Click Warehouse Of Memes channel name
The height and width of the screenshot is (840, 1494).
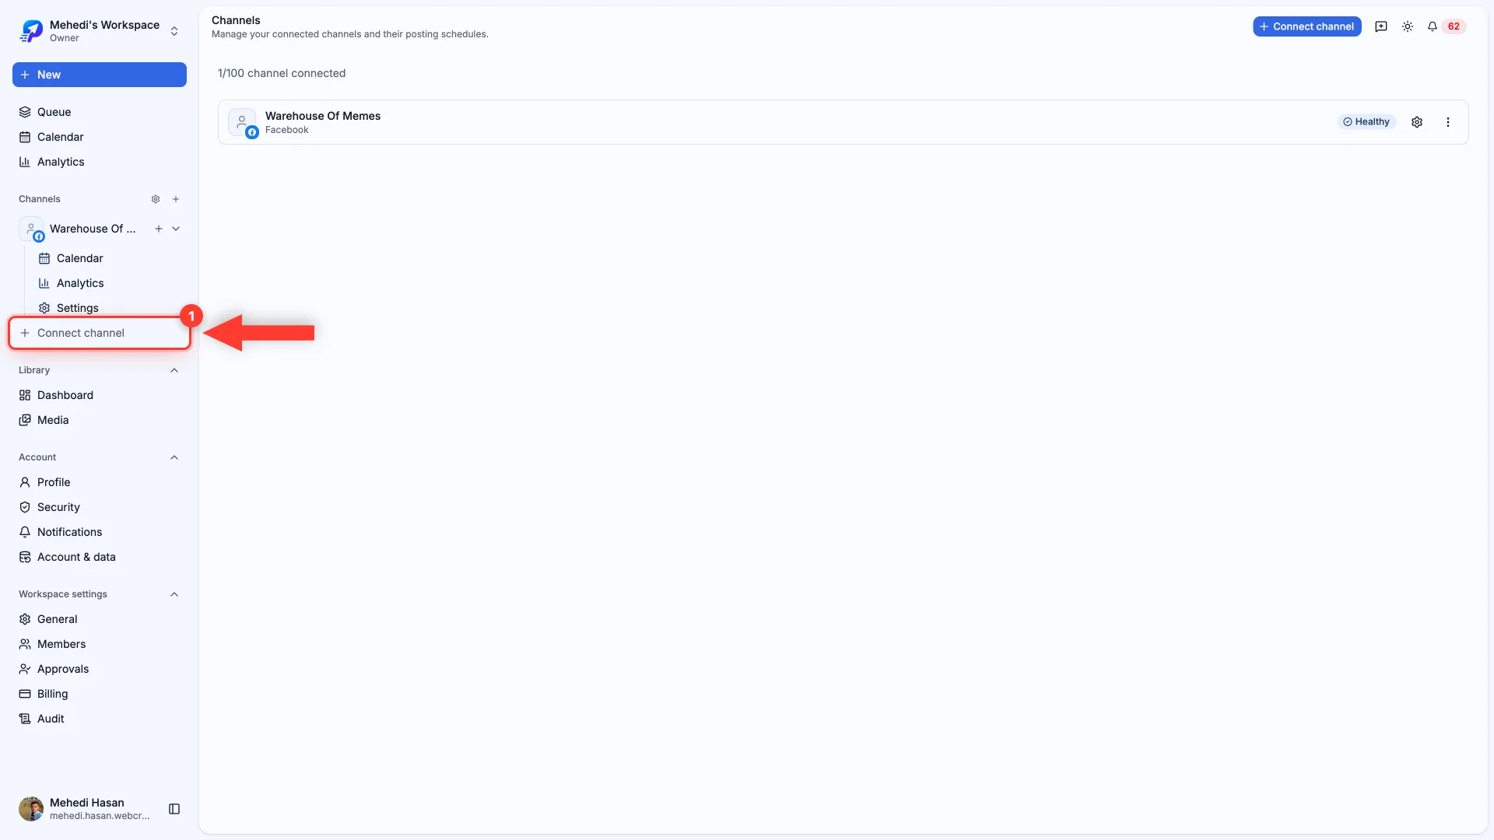[323, 116]
